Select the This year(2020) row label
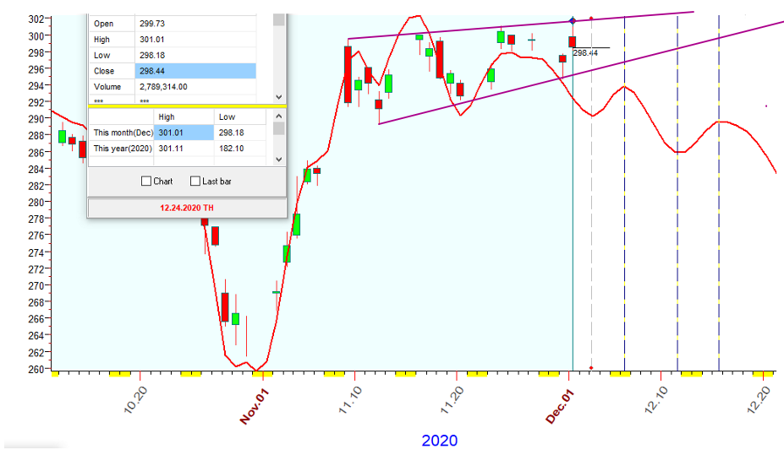The height and width of the screenshot is (455, 784). coord(120,149)
